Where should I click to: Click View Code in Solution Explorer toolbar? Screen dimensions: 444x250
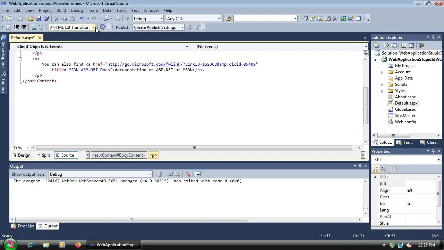[x=404, y=45]
